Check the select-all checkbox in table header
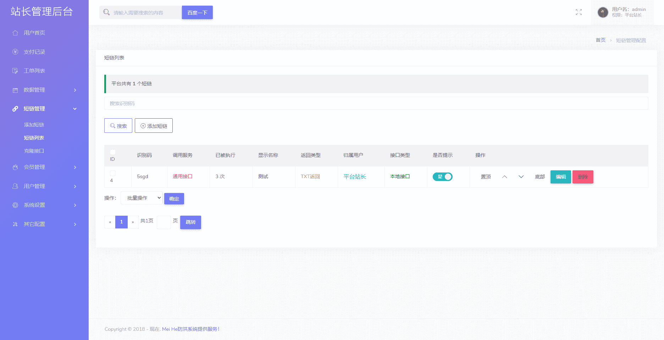The height and width of the screenshot is (340, 664). tap(113, 152)
